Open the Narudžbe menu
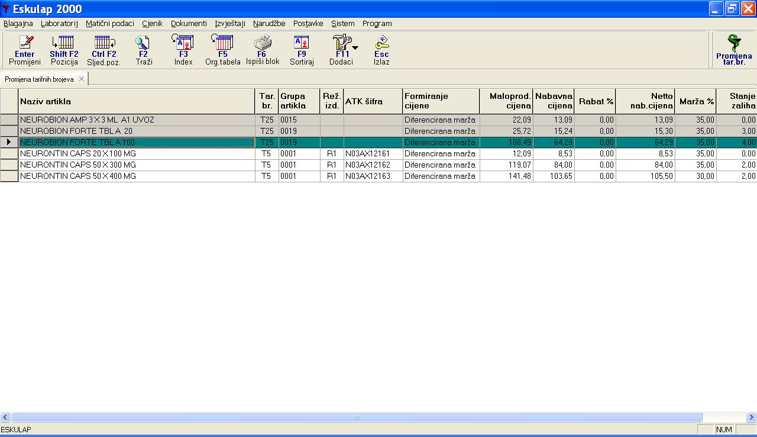 point(269,24)
